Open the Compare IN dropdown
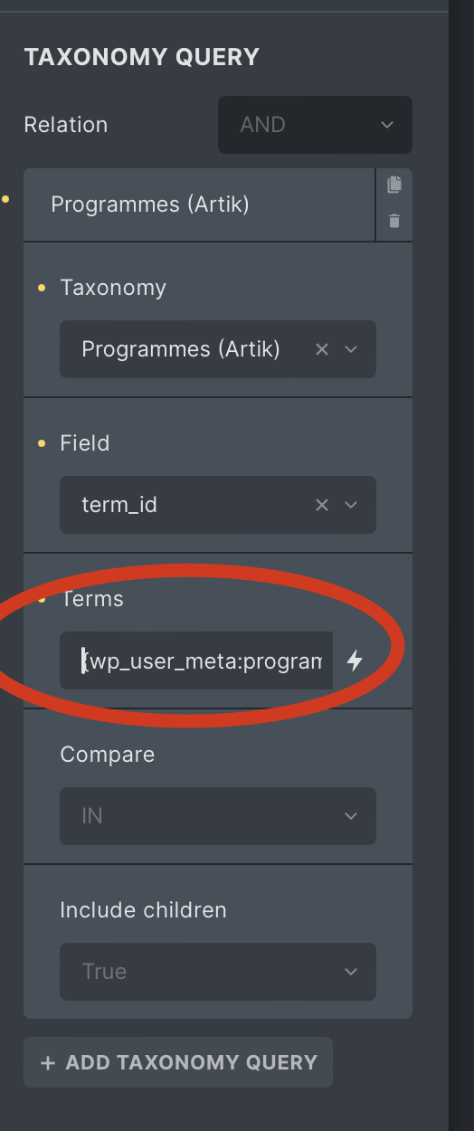This screenshot has height=1131, width=474. point(218,816)
